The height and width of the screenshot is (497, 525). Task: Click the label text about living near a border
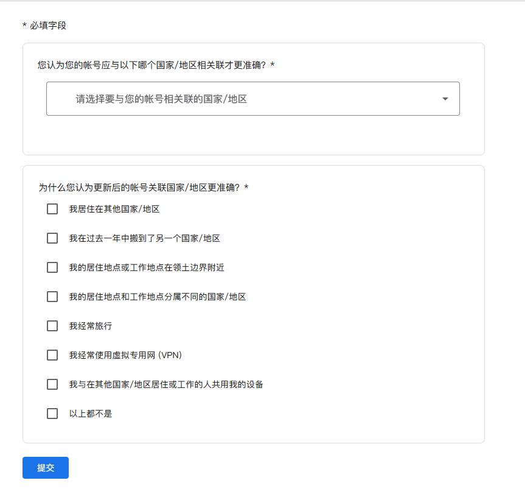tap(147, 267)
